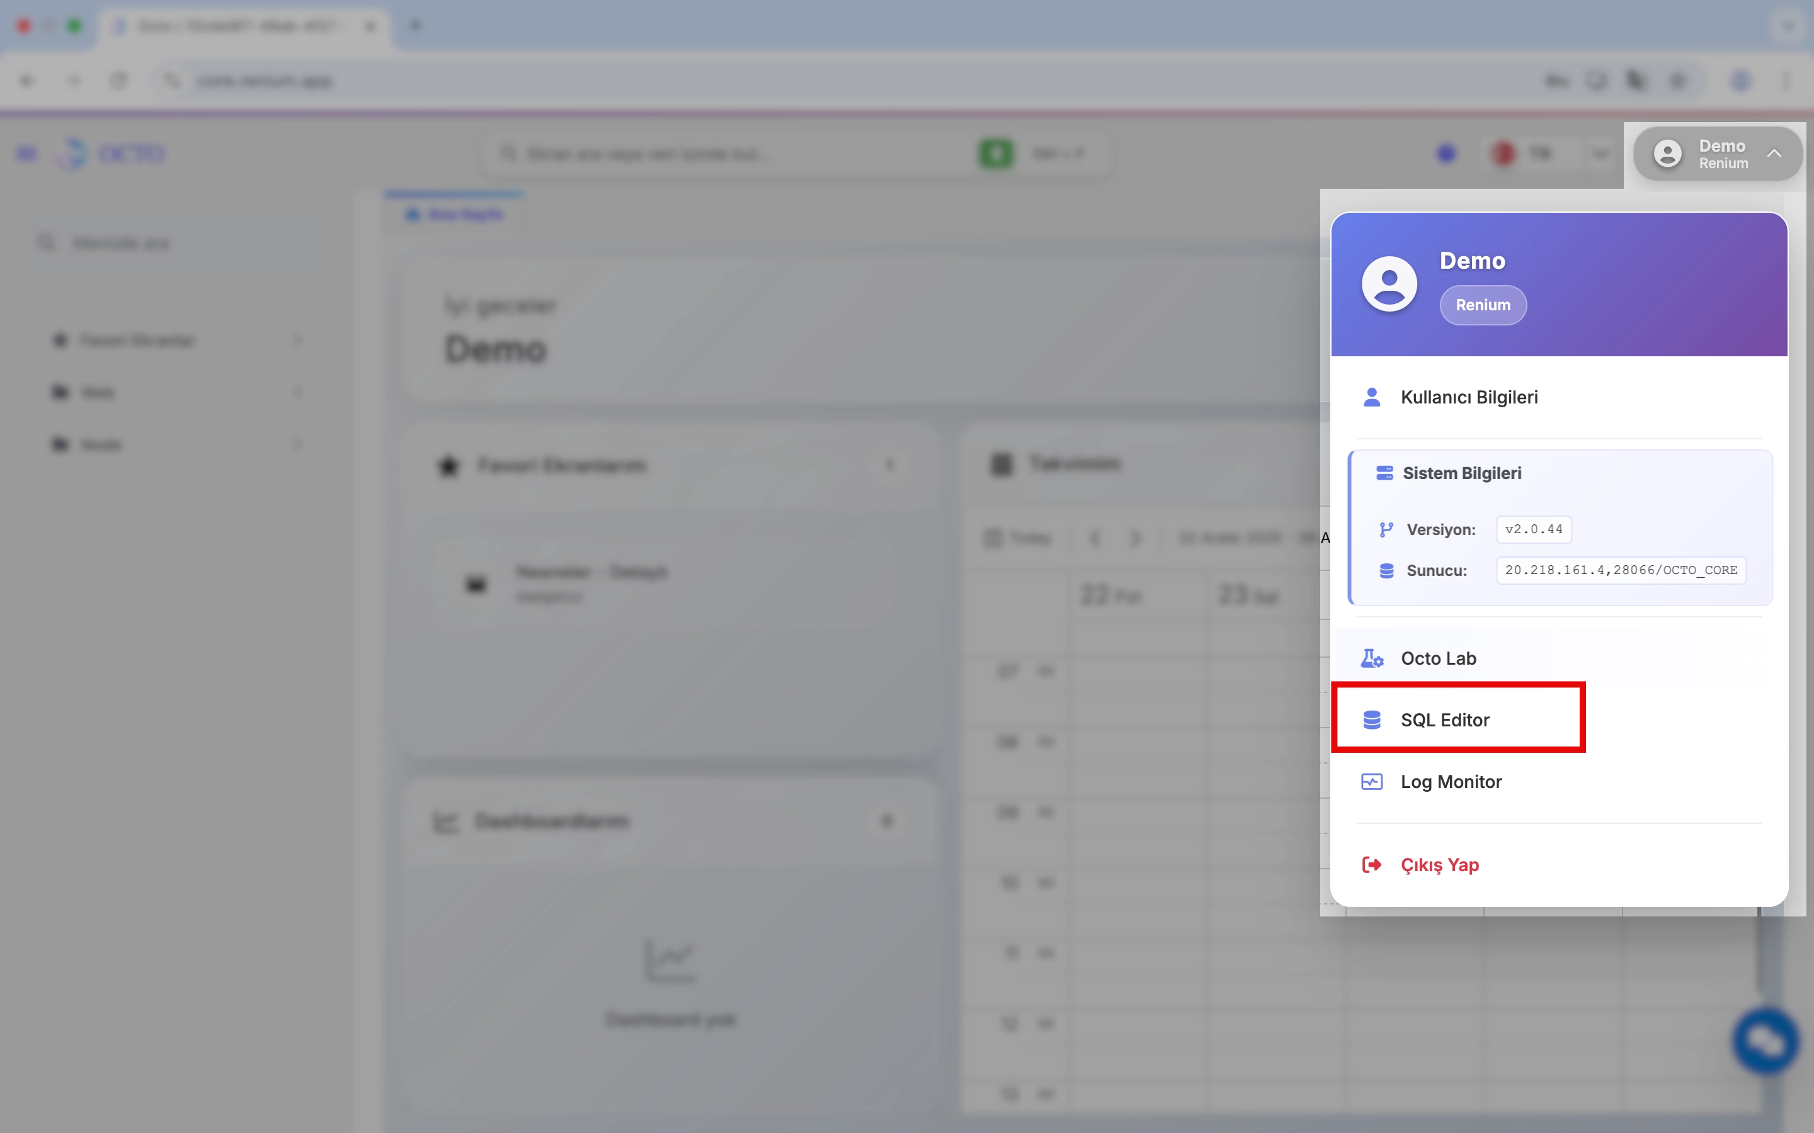Click the Çıkış Yap logout icon

[x=1371, y=865]
